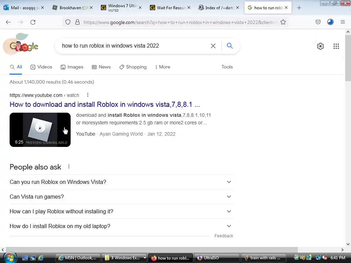The image size is (351, 263).
Task: Open the Firefox hamburger menu
Action: (x=342, y=22)
